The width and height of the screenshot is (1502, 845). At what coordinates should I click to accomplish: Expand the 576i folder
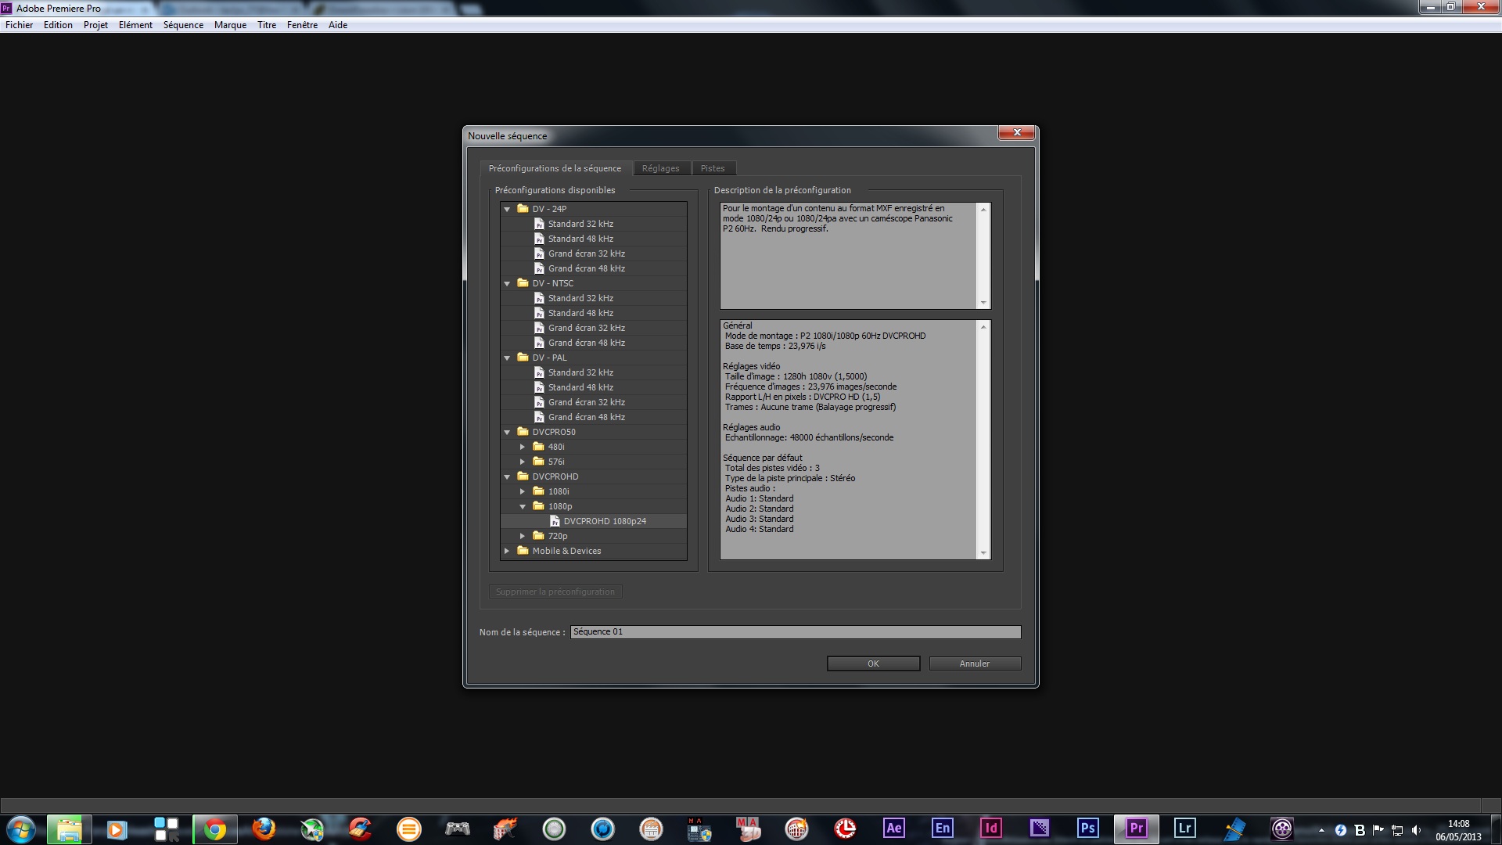pyautogui.click(x=523, y=462)
